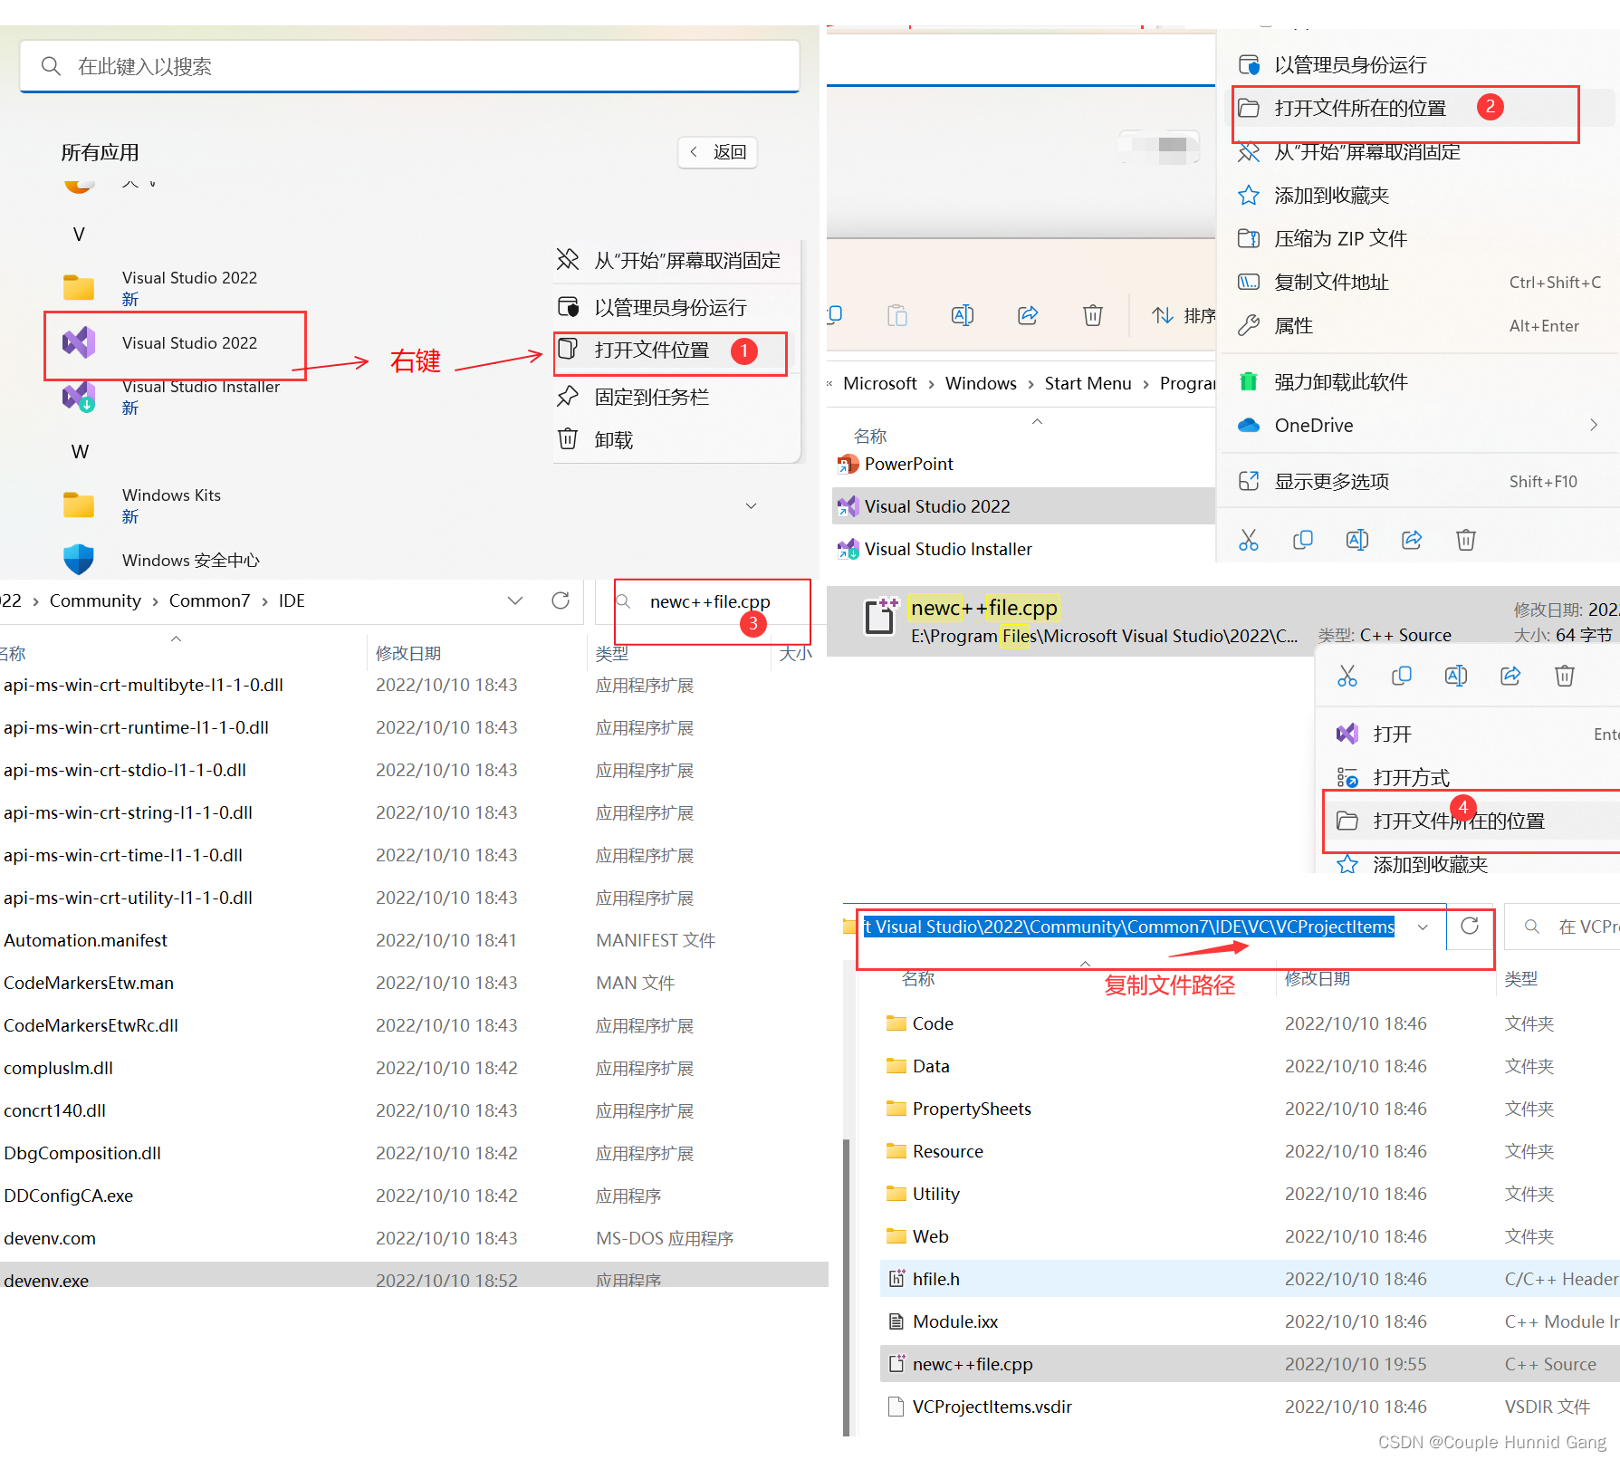Open Windows 安全中心 app
Viewport: 1620px width, 1460px height.
click(x=161, y=560)
